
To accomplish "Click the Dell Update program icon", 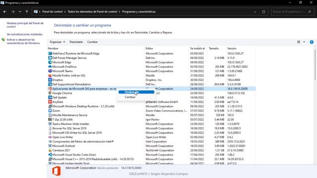I will (50, 97).
